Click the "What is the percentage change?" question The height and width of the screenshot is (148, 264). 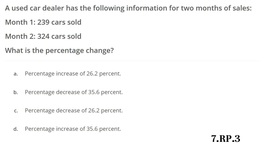point(59,50)
